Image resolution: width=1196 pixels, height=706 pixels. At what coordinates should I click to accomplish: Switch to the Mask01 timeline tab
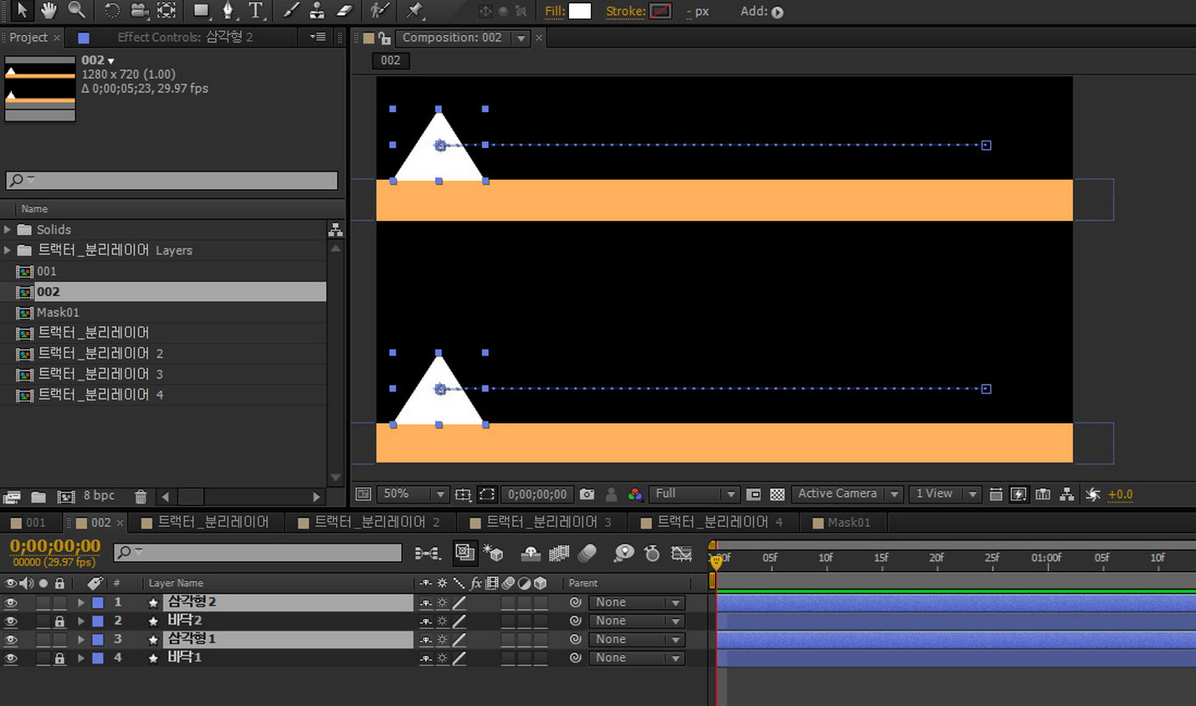pos(848,523)
